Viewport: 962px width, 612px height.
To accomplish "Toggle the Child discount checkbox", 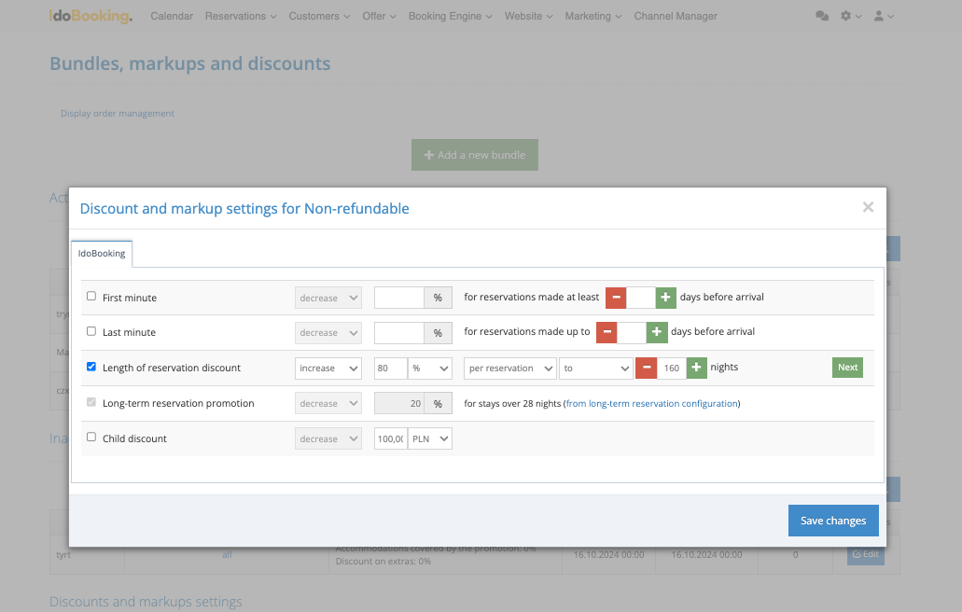I will [x=91, y=437].
